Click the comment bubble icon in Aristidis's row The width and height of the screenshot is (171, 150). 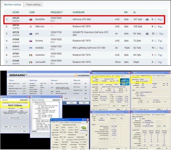click(156, 48)
